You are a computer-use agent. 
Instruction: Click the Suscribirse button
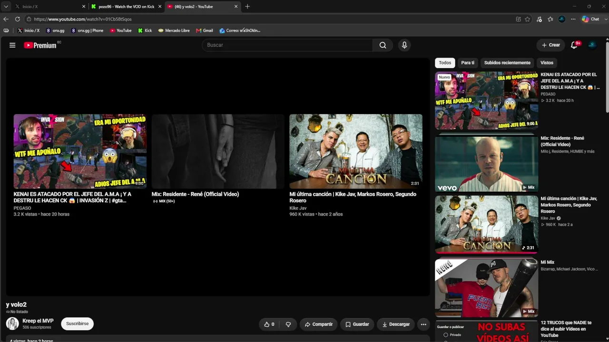pos(78,324)
